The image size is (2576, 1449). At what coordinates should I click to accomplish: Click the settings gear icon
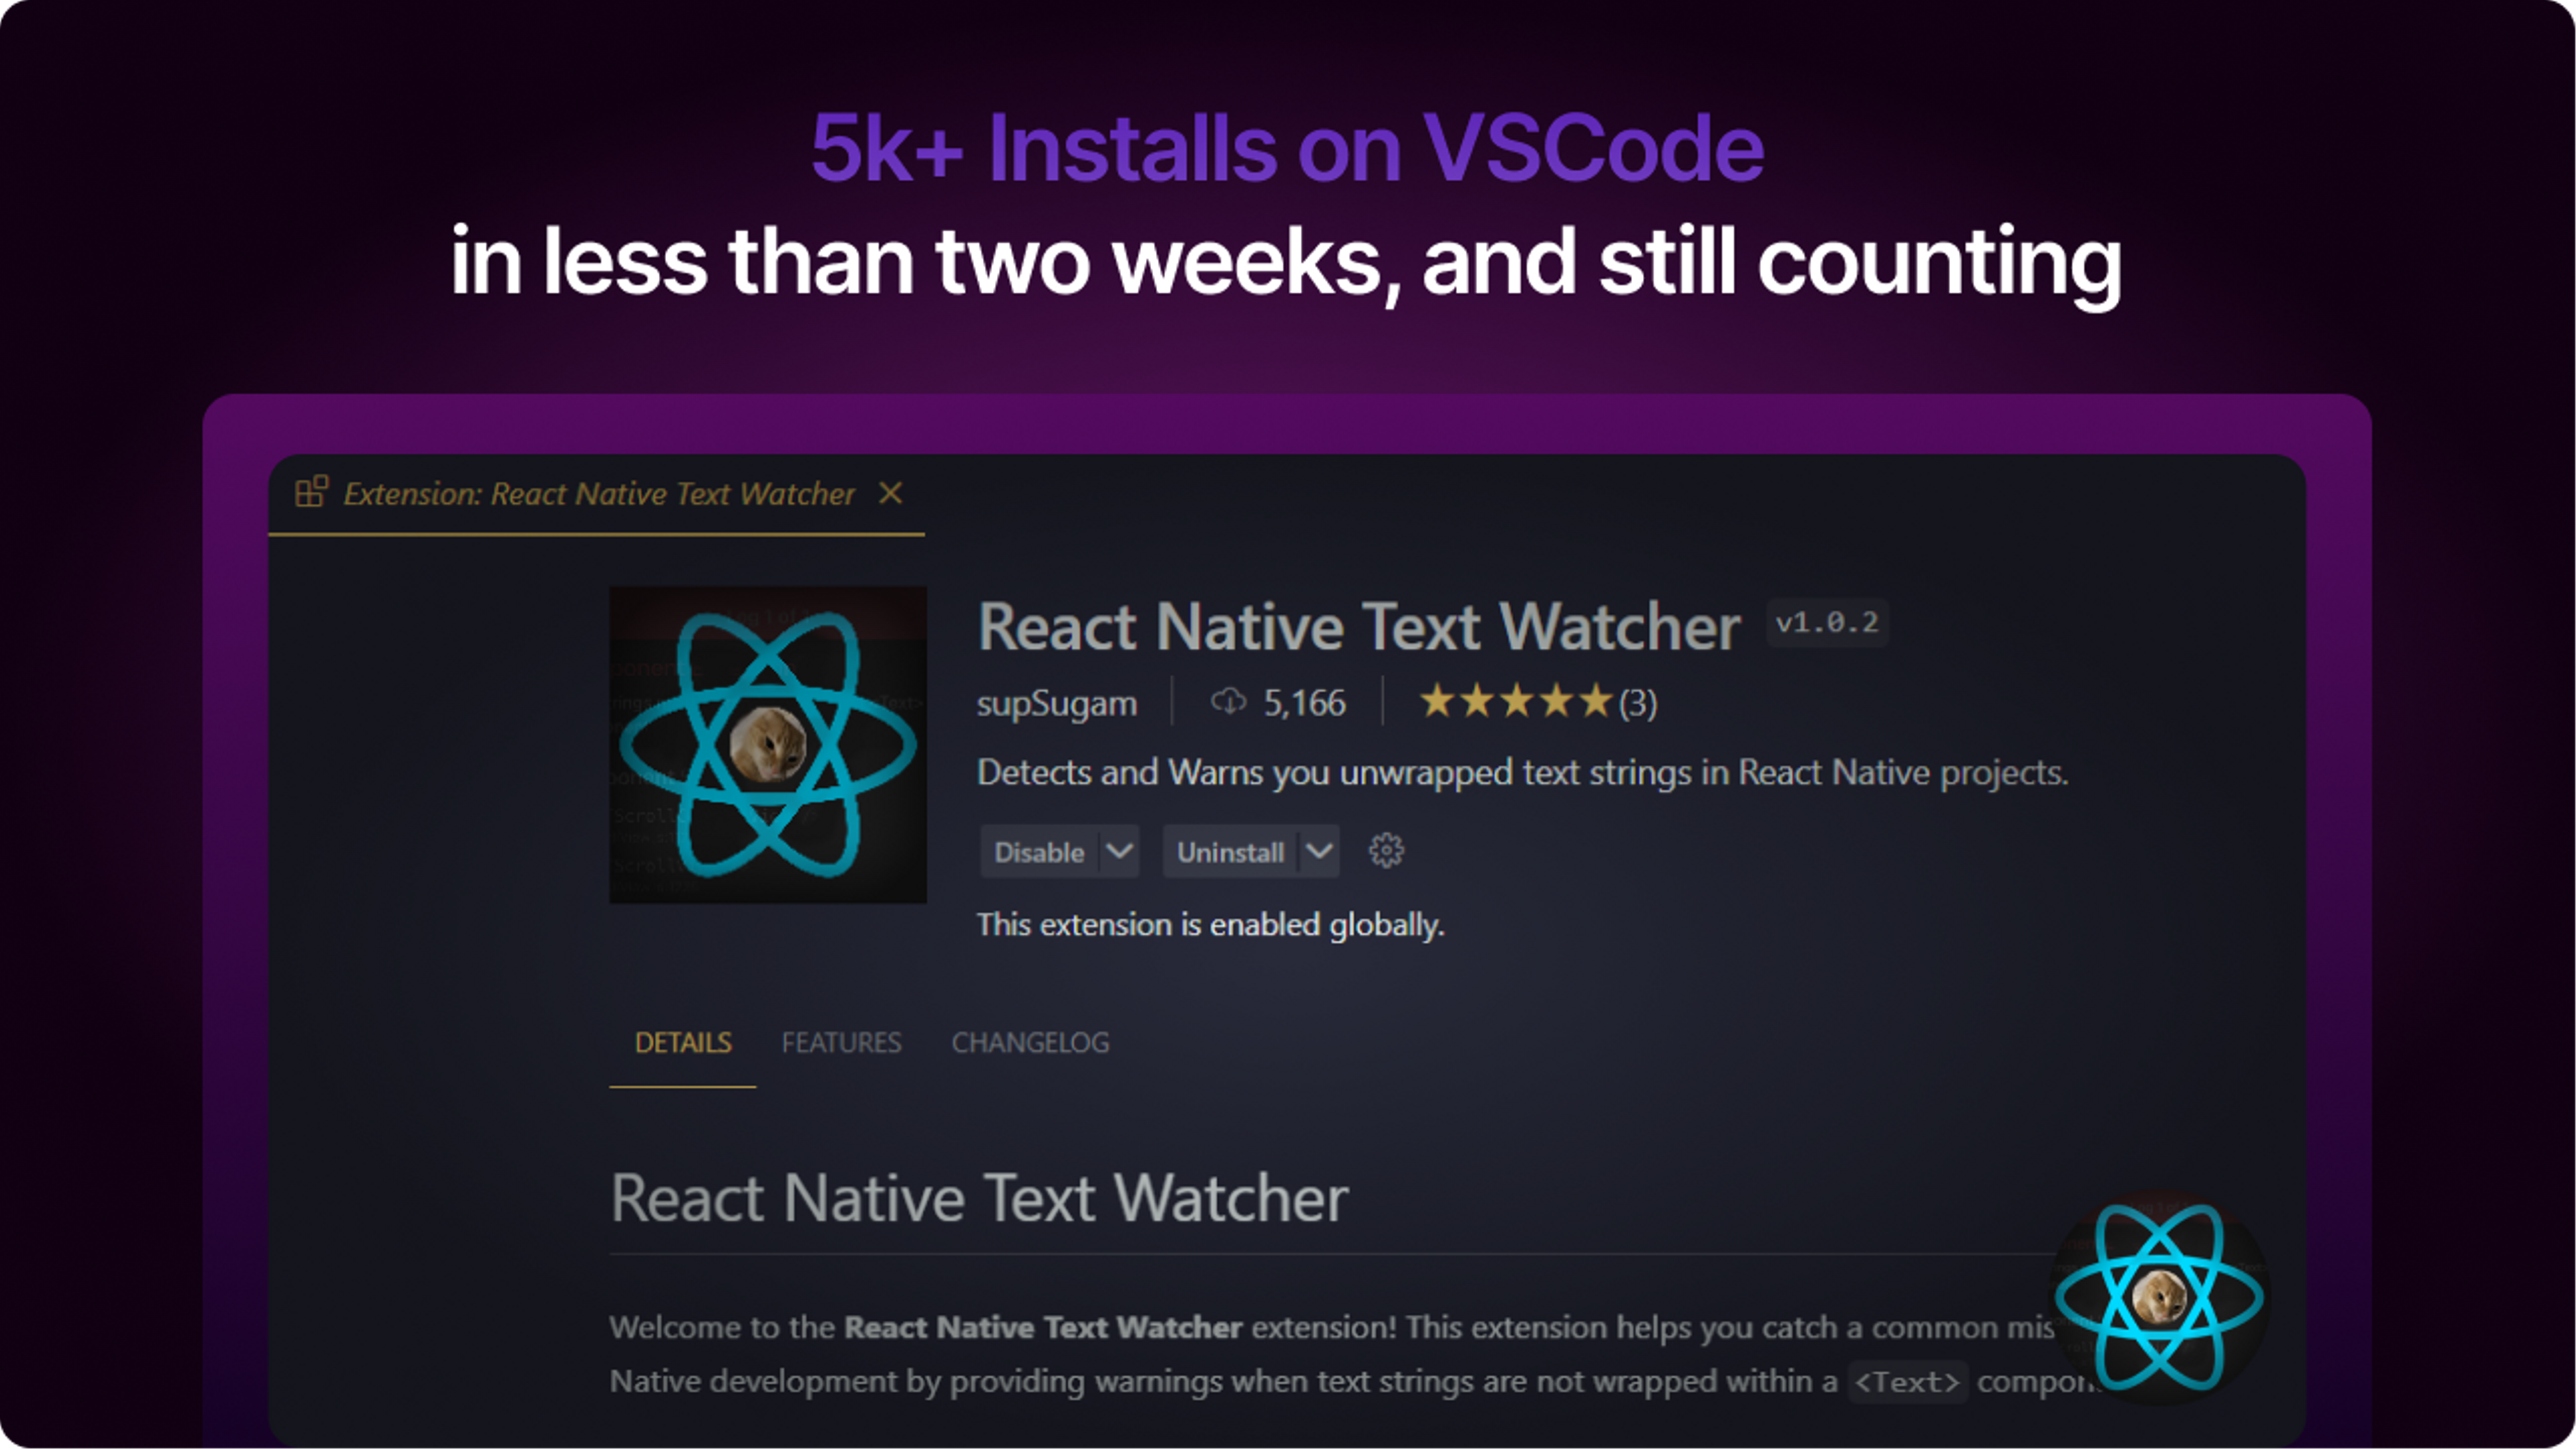tap(1387, 851)
